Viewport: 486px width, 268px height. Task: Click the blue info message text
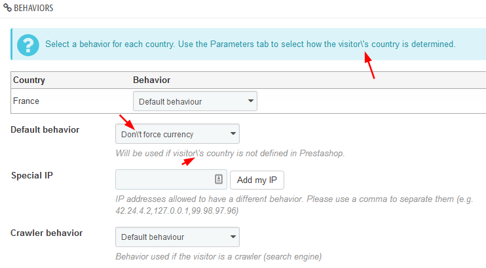point(250,44)
